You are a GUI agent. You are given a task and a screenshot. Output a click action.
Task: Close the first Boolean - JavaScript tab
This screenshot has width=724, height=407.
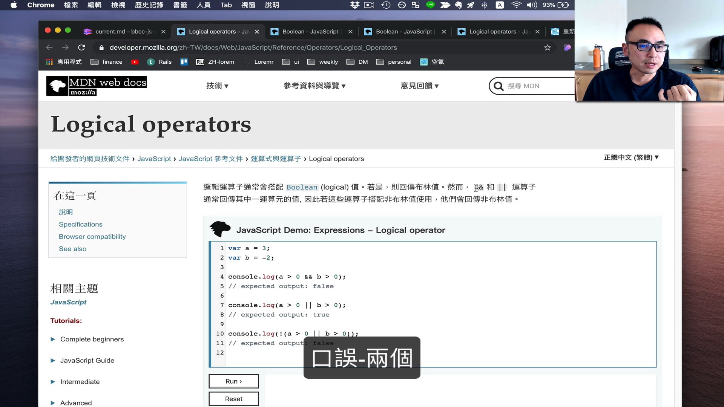click(350, 32)
